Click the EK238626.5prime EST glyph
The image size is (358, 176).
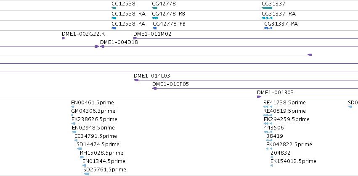click(x=73, y=124)
